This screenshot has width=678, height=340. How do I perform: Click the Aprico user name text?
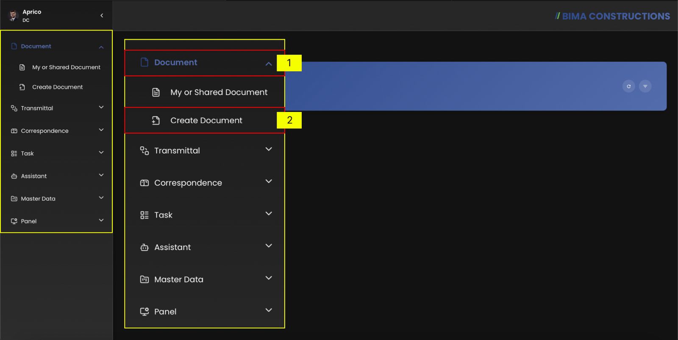(32, 12)
